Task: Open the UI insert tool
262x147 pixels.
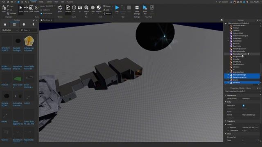Action: [x=80, y=9]
